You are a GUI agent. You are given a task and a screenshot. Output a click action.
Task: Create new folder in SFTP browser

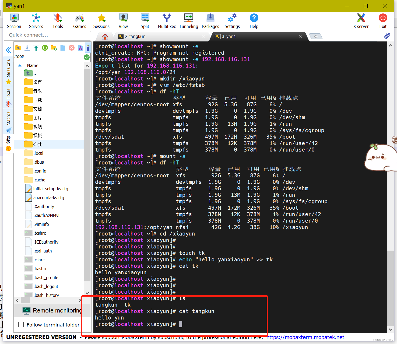(54, 48)
